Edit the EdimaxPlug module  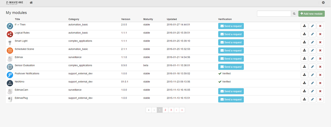[312, 99]
